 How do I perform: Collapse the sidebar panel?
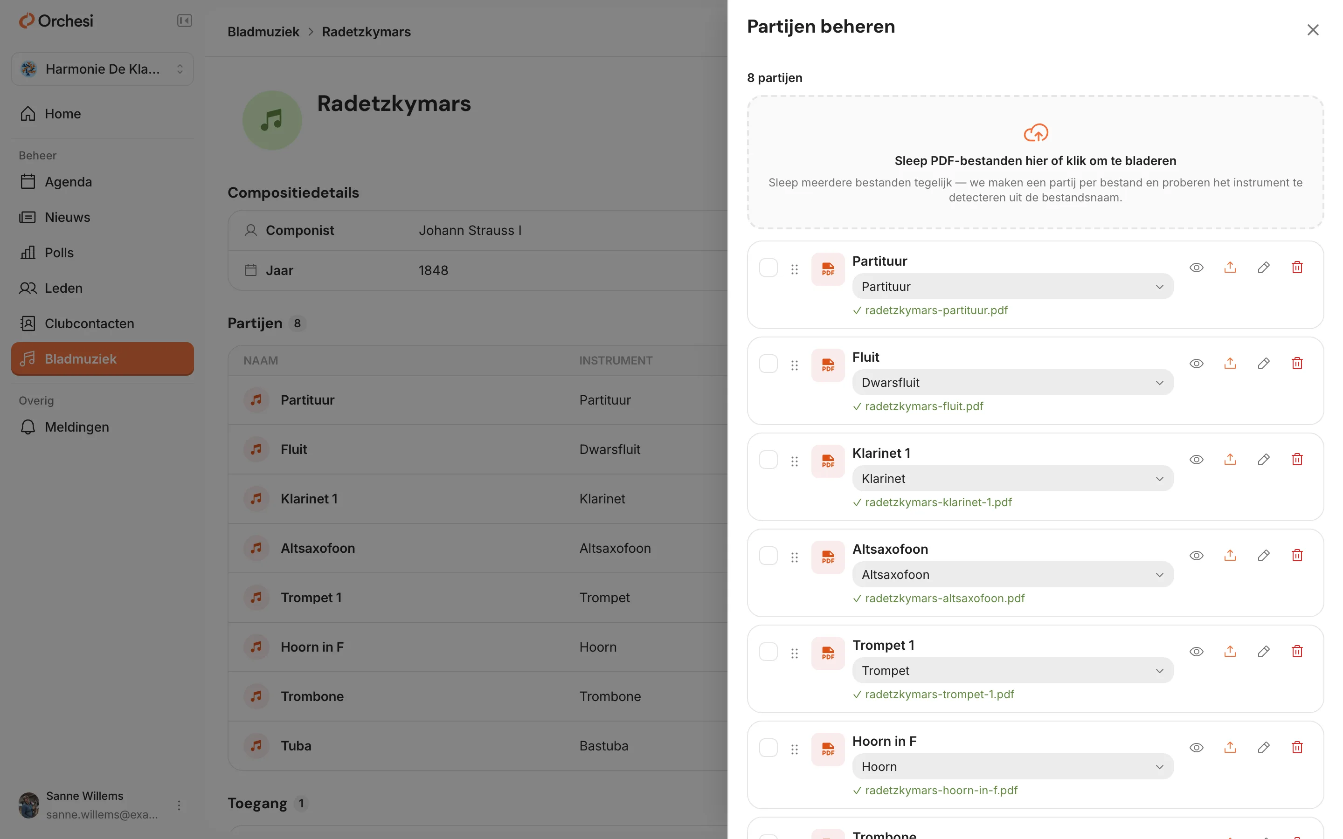coord(184,21)
